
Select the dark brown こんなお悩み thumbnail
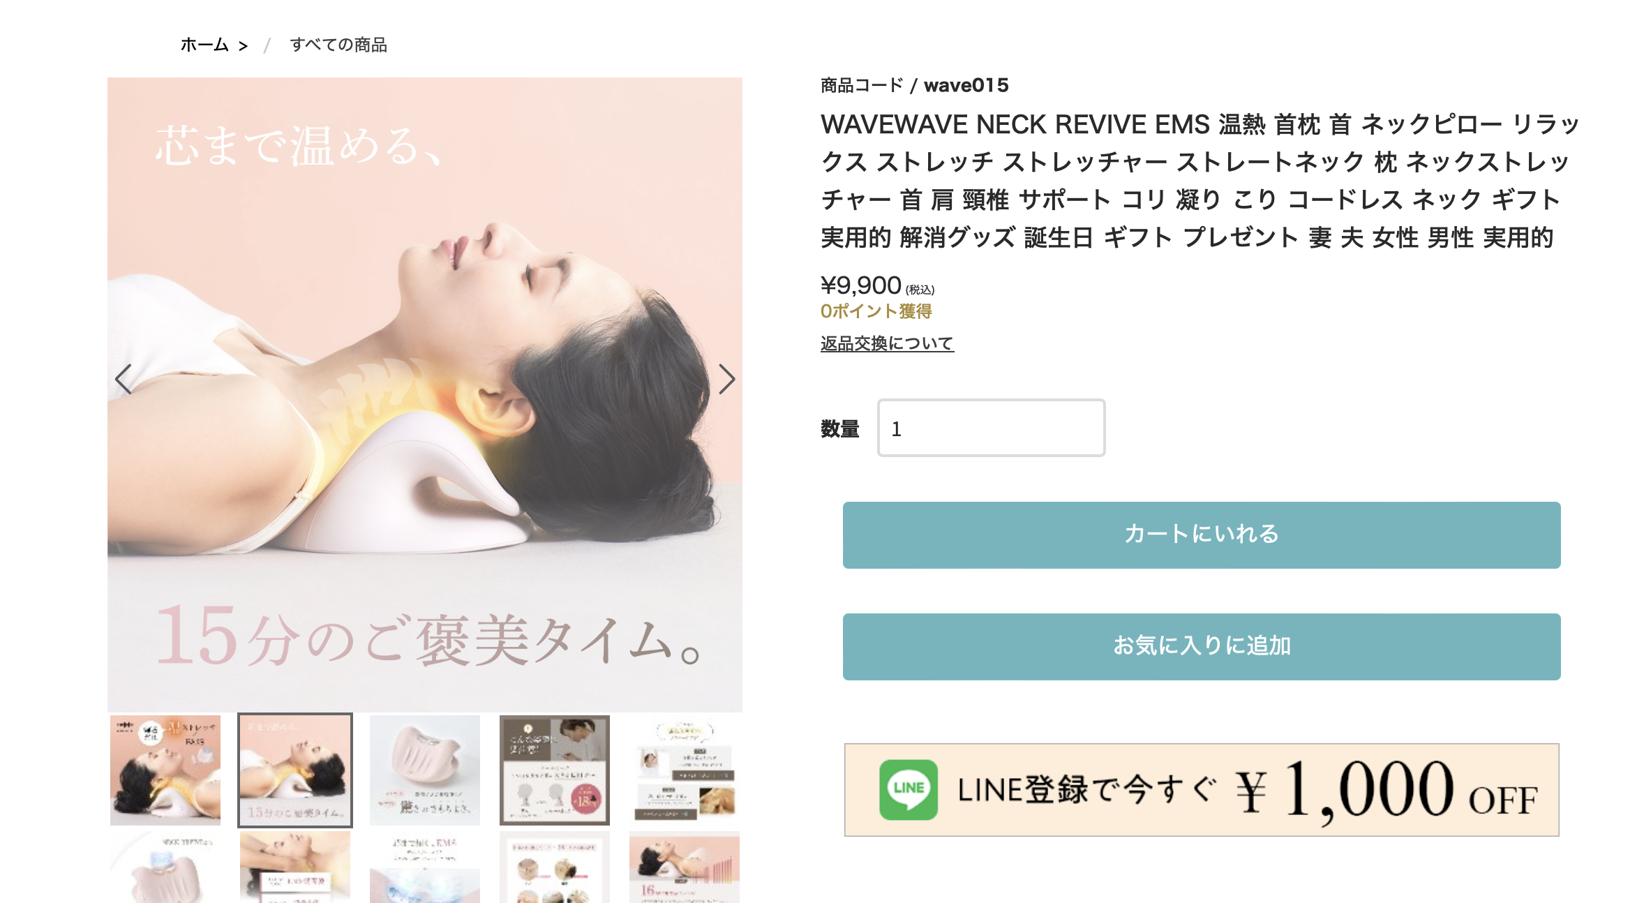[555, 770]
